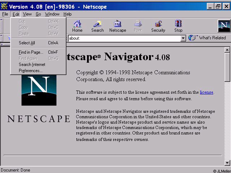The image size is (231, 173).
Task: Click the What's Related icon
Action: click(x=192, y=38)
